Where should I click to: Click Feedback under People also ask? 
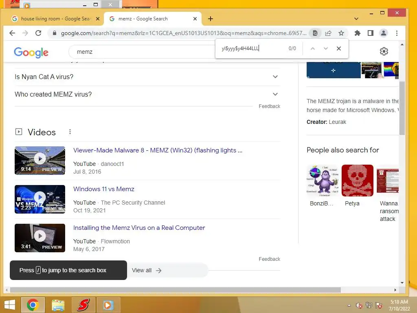(270, 106)
